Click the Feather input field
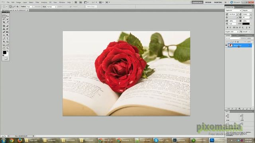This screenshot has width=255, height=143. tap(29, 7)
